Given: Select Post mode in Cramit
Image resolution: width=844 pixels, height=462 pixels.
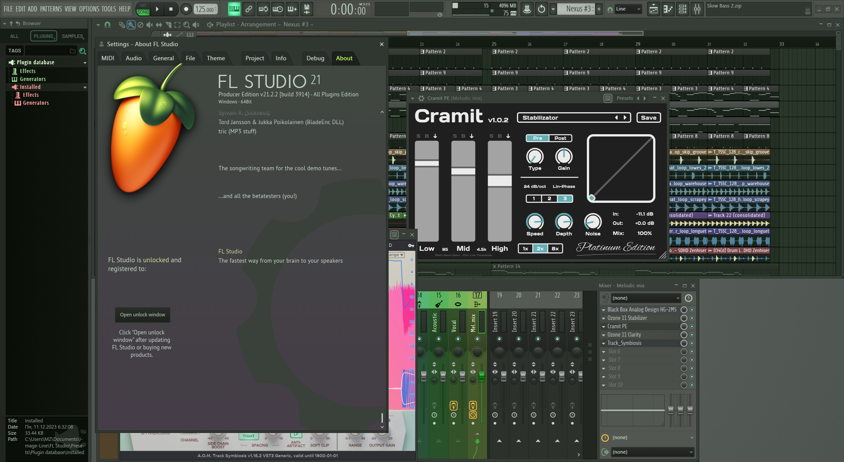Looking at the screenshot, I should pyautogui.click(x=560, y=138).
